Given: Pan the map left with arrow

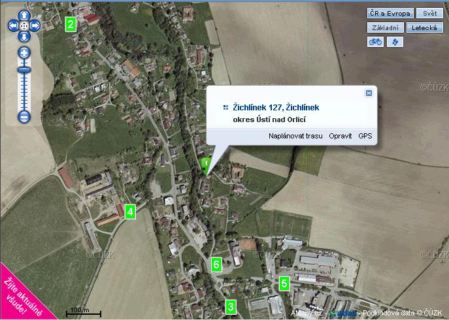Looking at the screenshot, I should point(13,25).
